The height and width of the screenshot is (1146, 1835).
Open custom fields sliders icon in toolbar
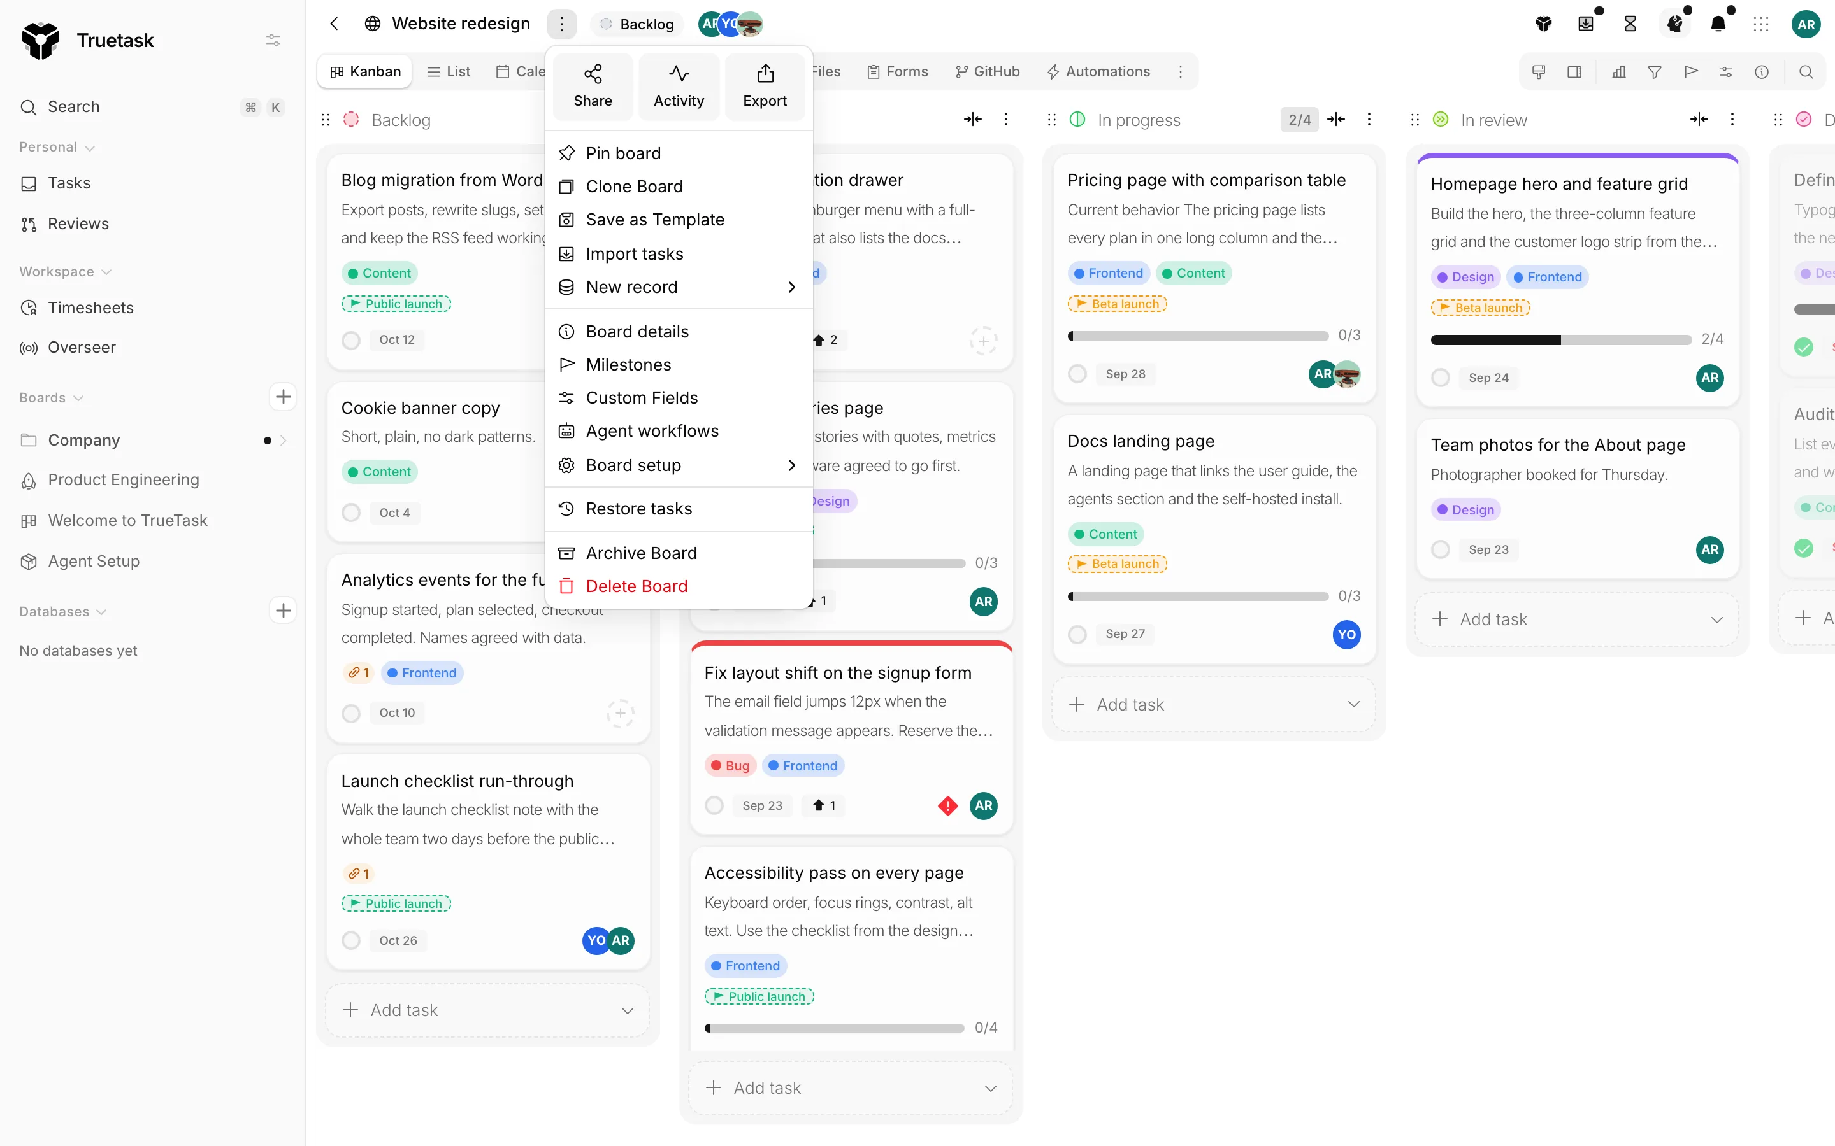[x=1726, y=71]
